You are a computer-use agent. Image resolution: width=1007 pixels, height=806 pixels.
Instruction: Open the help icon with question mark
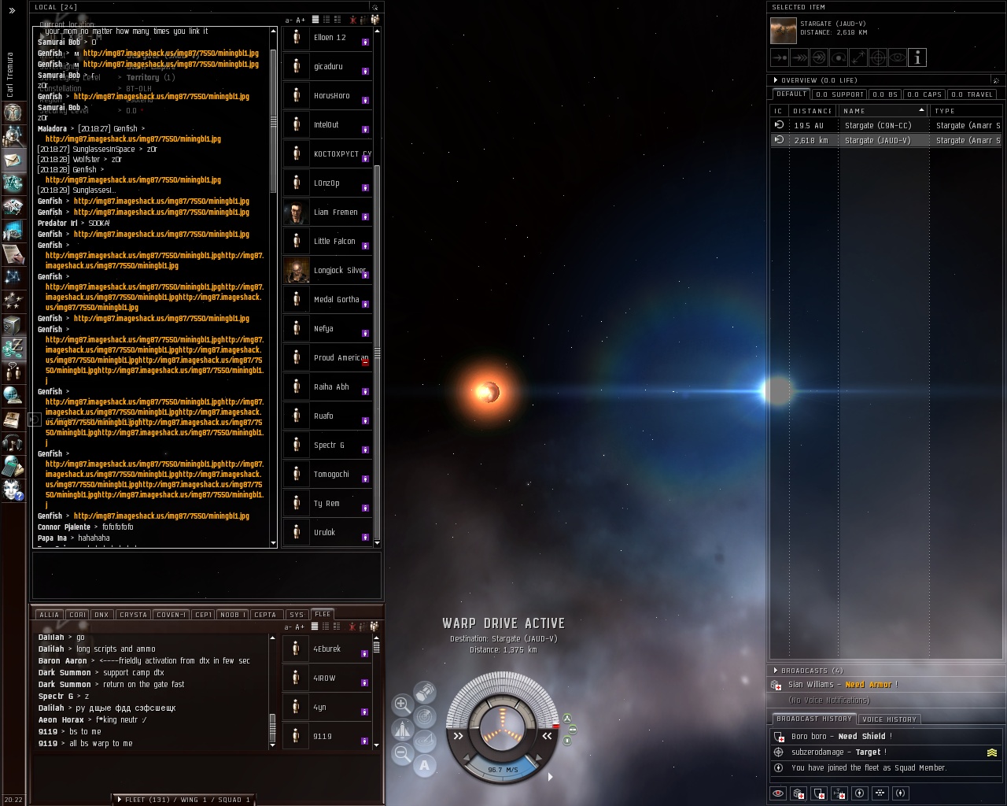pos(13,490)
